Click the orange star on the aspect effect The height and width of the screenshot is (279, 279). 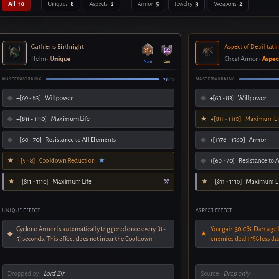point(204,233)
